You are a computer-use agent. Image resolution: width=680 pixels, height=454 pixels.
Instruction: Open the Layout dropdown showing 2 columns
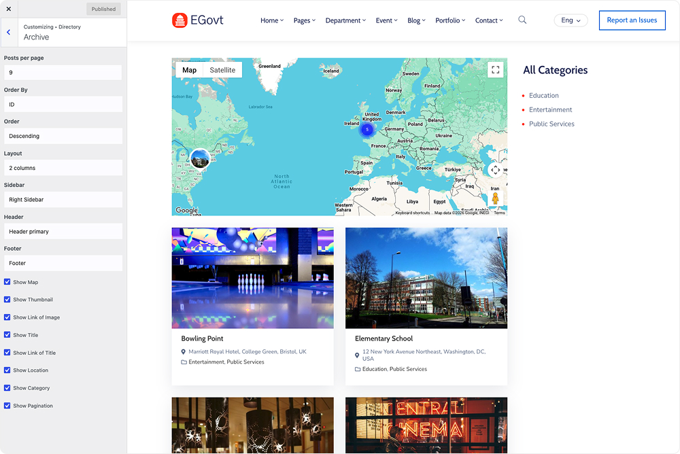63,168
